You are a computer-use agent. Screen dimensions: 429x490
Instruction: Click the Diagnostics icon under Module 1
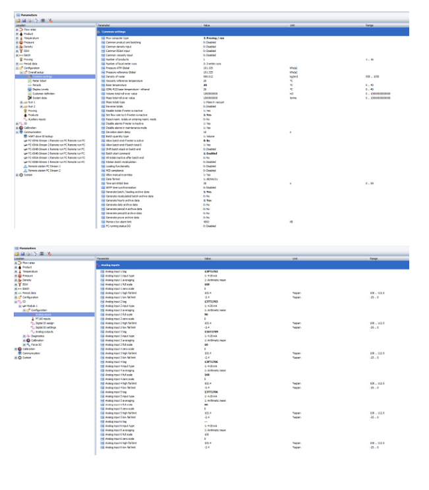[28, 336]
